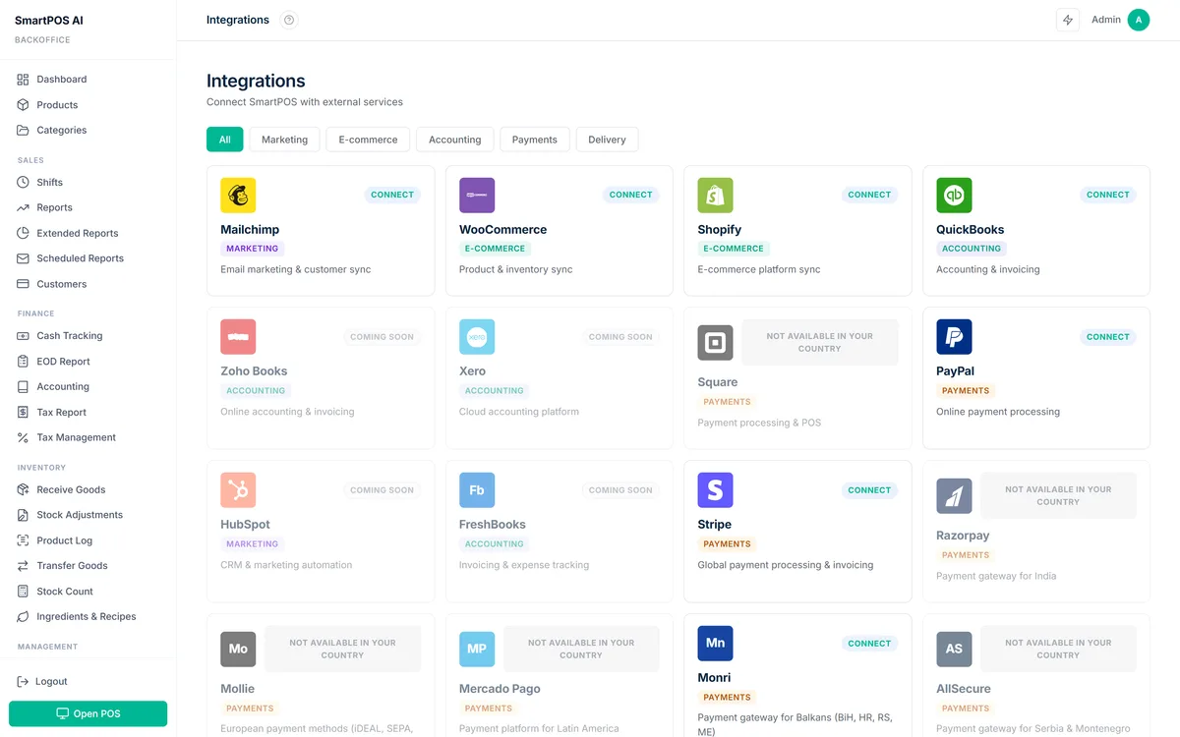The image size is (1180, 737).
Task: Open the Dashboard grid icon in sidebar
Action: pos(23,80)
